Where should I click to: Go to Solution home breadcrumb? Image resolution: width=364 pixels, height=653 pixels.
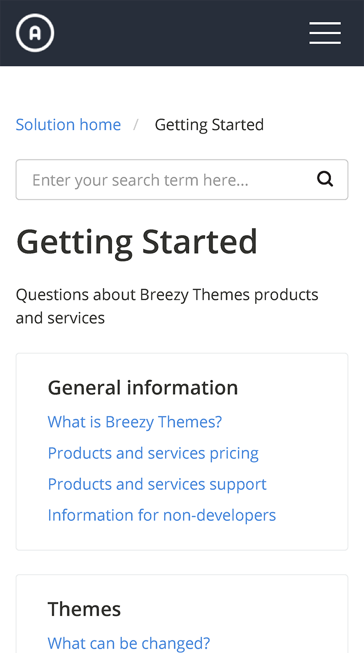coord(68,125)
